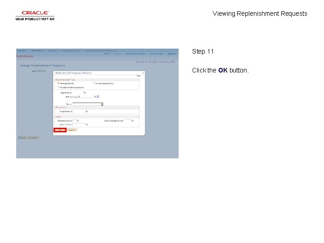The width and height of the screenshot is (324, 243).
Task: Click the Personalize Page link
Action: (x=162, y=62)
